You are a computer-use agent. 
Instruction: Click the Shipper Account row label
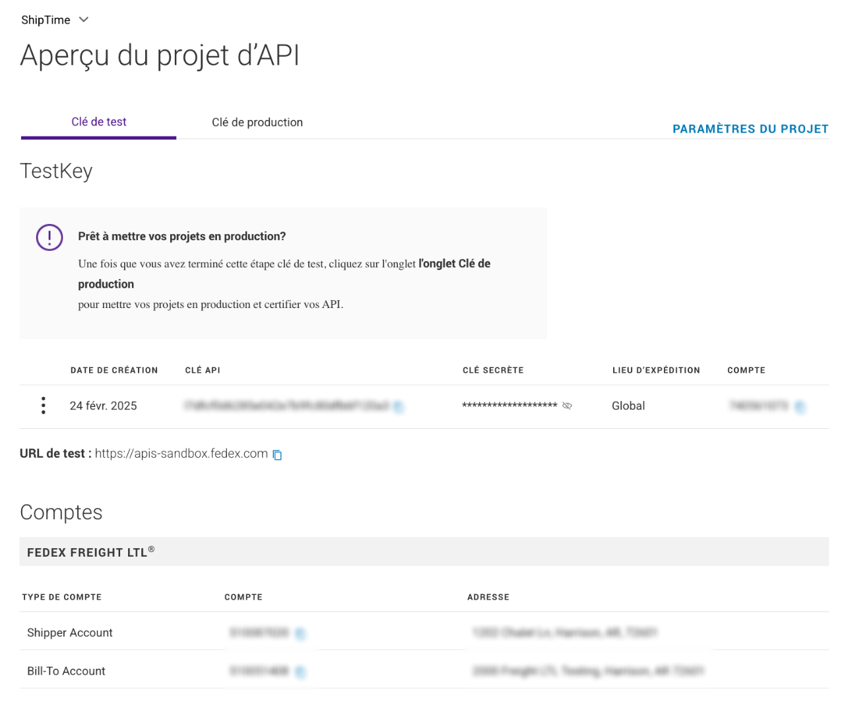(70, 633)
